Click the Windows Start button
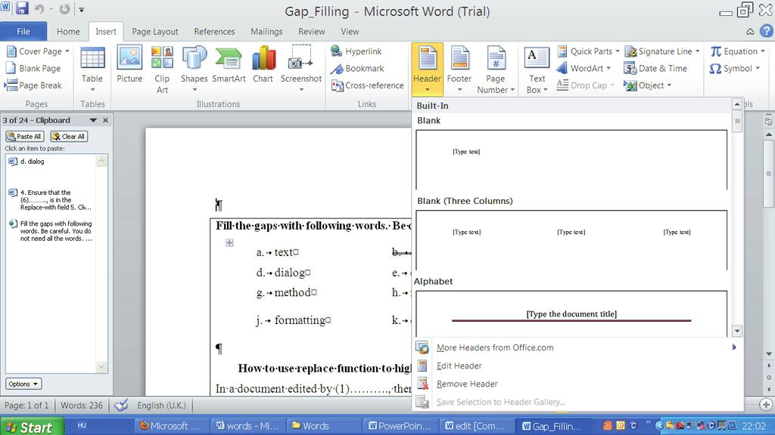 (32, 427)
